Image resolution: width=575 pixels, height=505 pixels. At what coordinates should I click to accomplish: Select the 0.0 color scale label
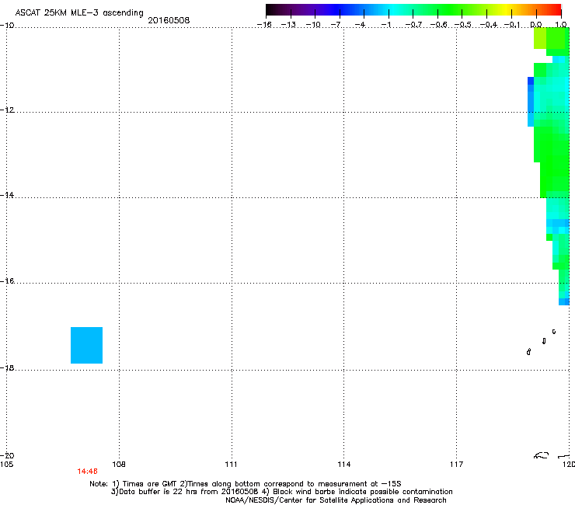(x=536, y=25)
